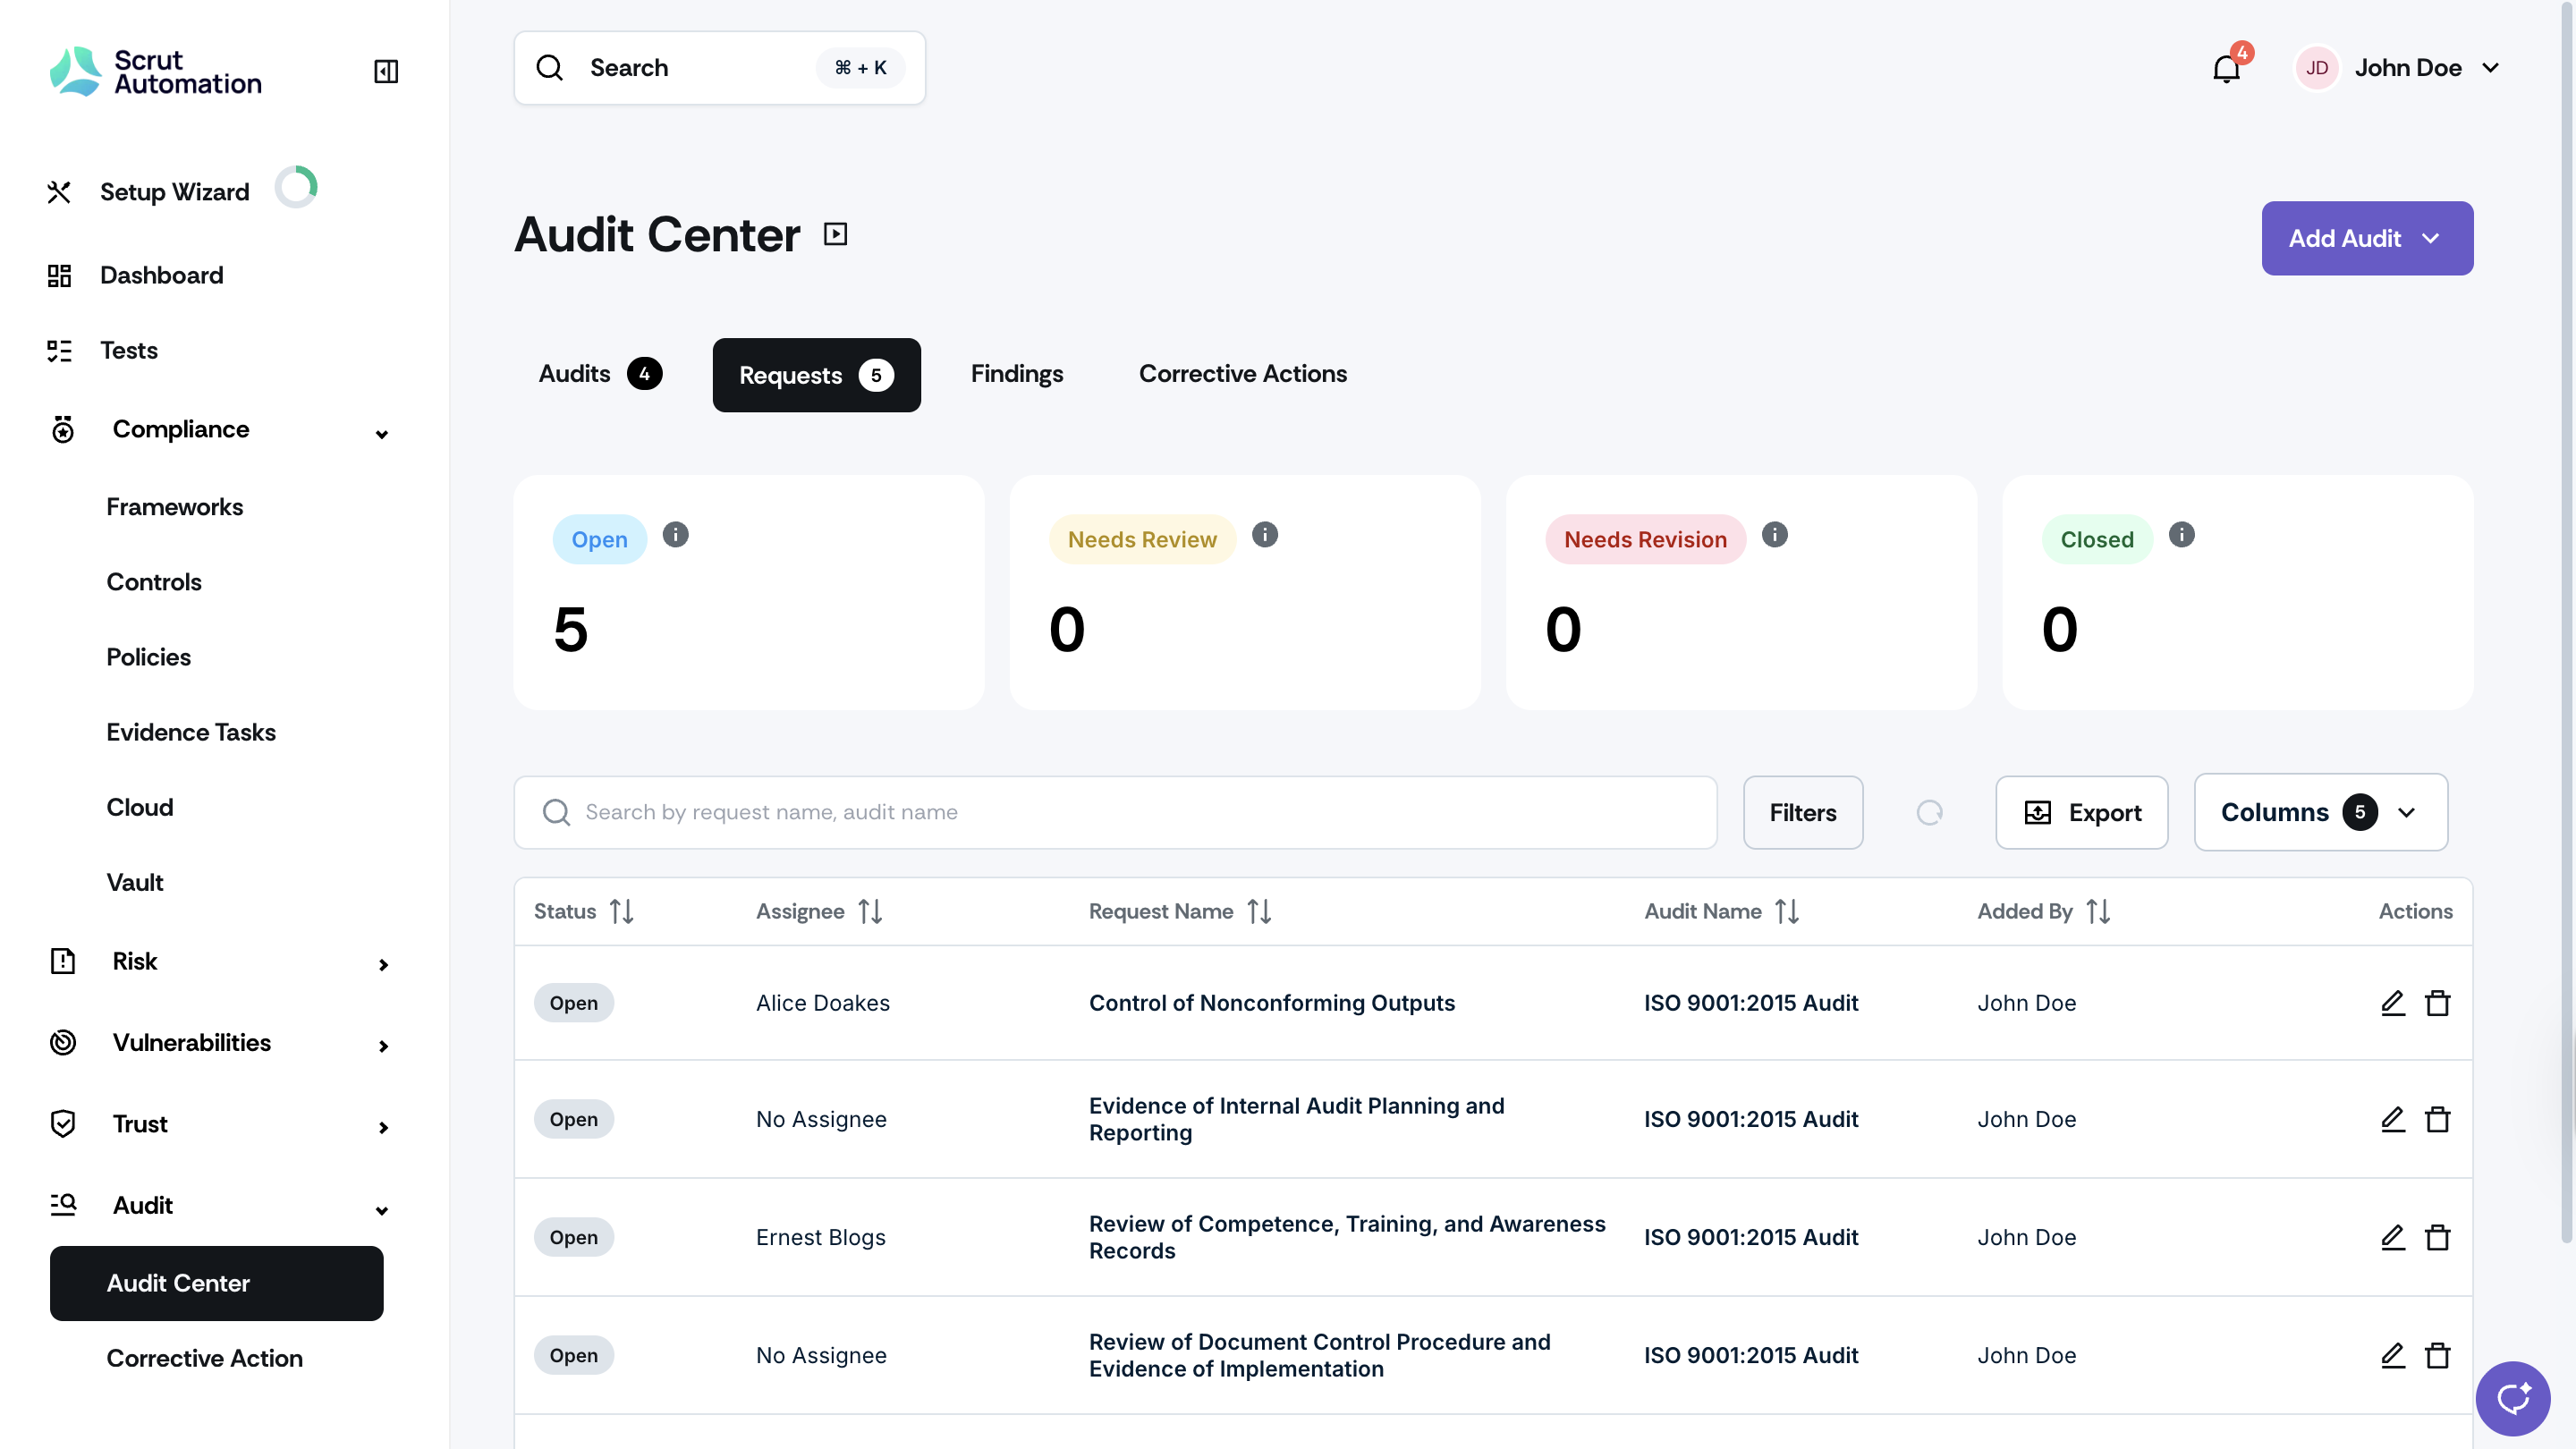The width and height of the screenshot is (2576, 1449).
Task: Sort table by Status column
Action: [x=621, y=911]
